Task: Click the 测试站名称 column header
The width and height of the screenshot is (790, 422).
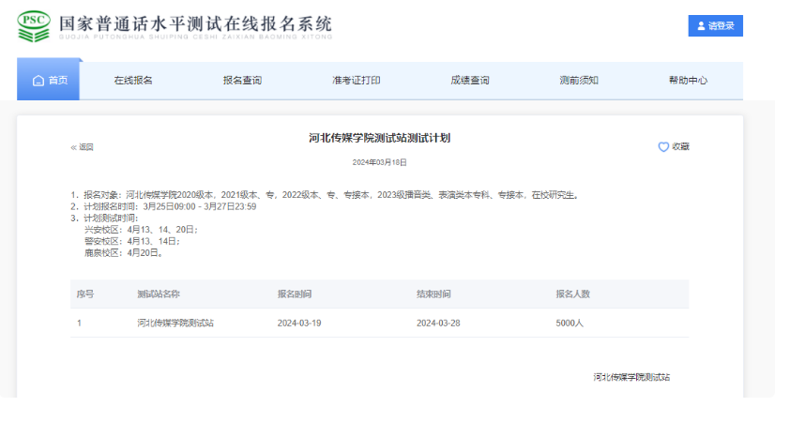Action: [159, 294]
